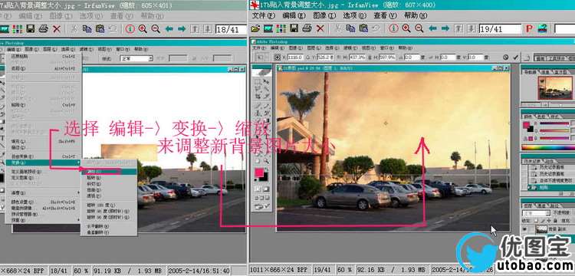Image resolution: width=575 pixels, height=276 pixels.
Task: Click 19/41 image index field in right toolbar
Action: click(500, 29)
